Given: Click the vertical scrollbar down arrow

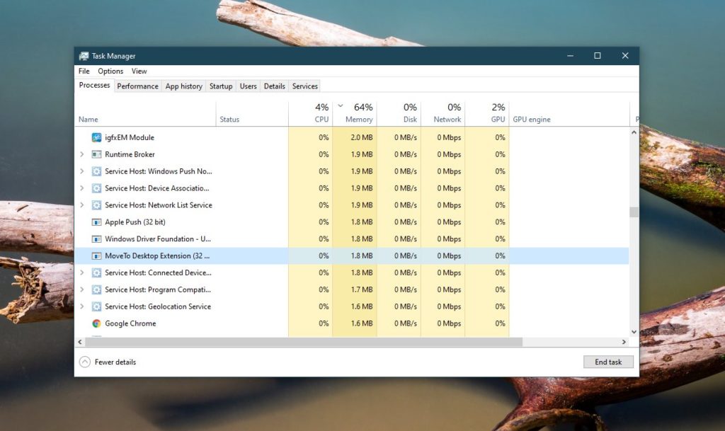Looking at the screenshot, I should 632,331.
